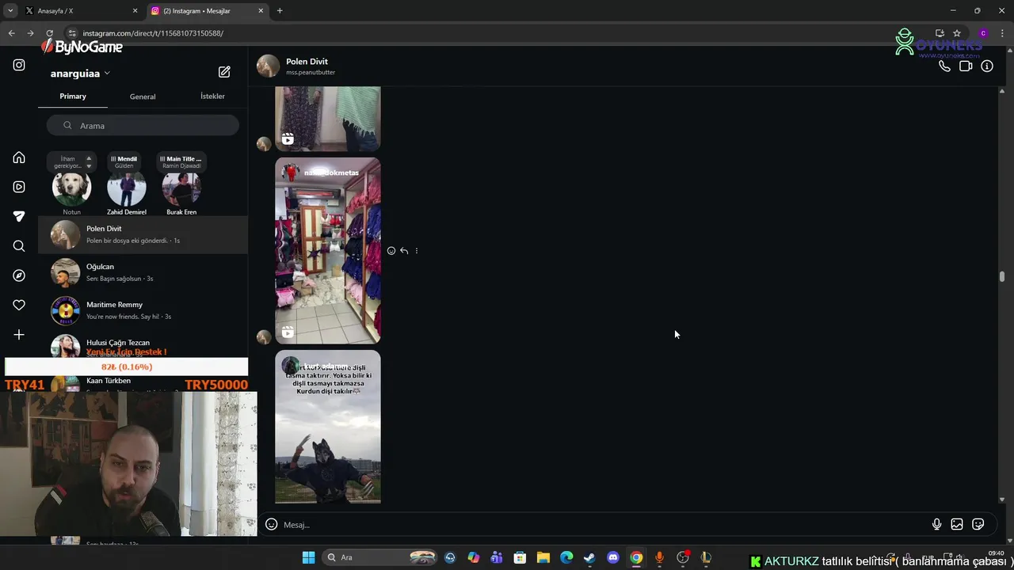Viewport: 1014px width, 570px height.
Task: Record a voice message
Action: (936, 524)
